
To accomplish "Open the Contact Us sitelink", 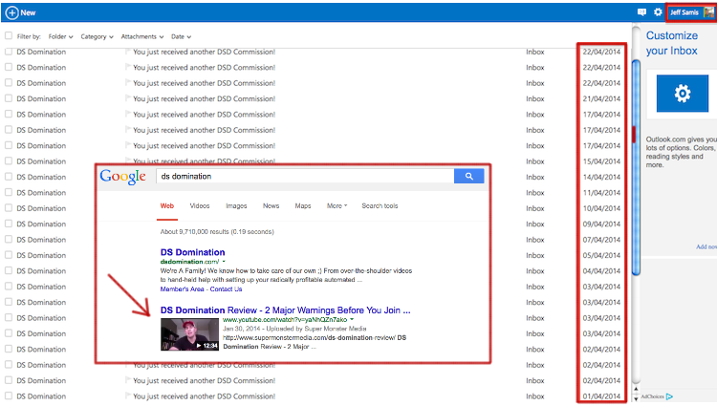I will 226,289.
